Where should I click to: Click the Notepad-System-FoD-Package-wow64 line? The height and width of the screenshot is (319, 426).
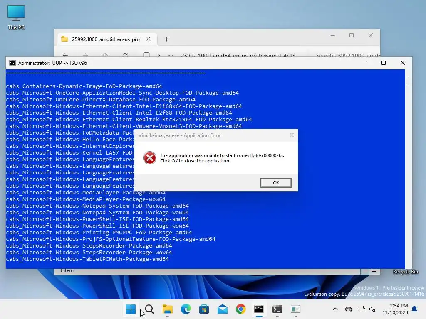(x=97, y=213)
